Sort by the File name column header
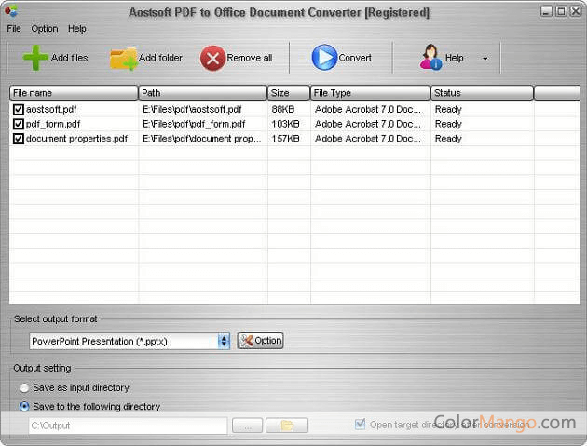The height and width of the screenshot is (446, 587). [74, 93]
